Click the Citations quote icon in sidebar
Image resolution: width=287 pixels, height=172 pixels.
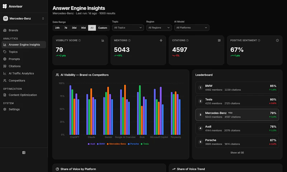[5, 66]
